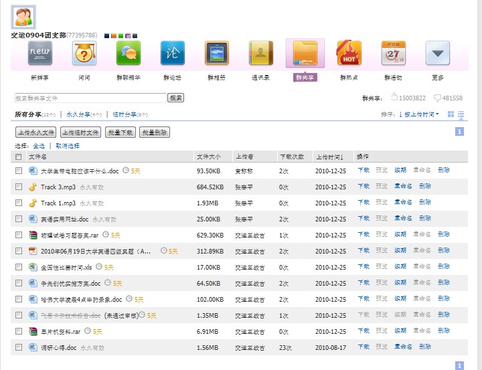
Task: Switch to the 永久分享 tab
Action: pos(83,114)
